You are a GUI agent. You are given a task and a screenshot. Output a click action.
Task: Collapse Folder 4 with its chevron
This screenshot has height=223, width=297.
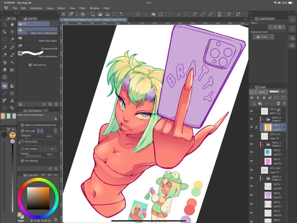pyautogui.click(x=263, y=145)
